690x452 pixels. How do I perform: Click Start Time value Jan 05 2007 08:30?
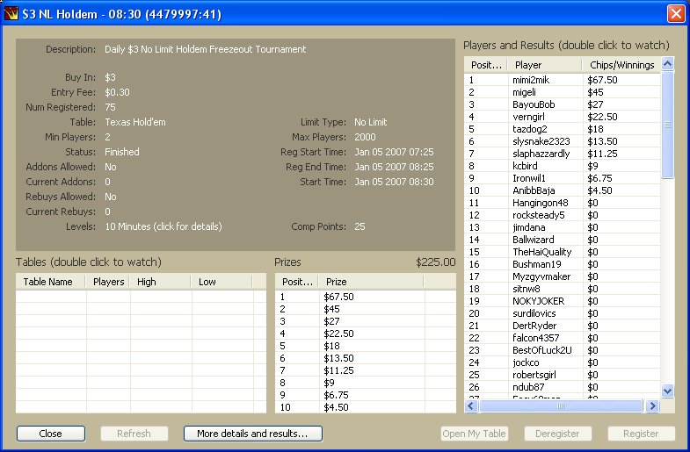pos(395,182)
